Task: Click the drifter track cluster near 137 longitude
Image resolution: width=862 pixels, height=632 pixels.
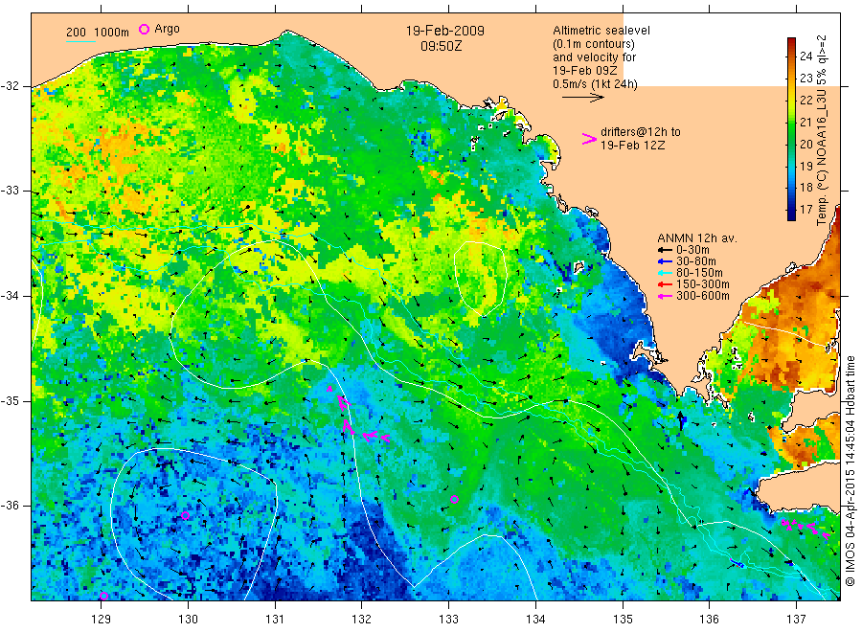Action: (x=805, y=529)
